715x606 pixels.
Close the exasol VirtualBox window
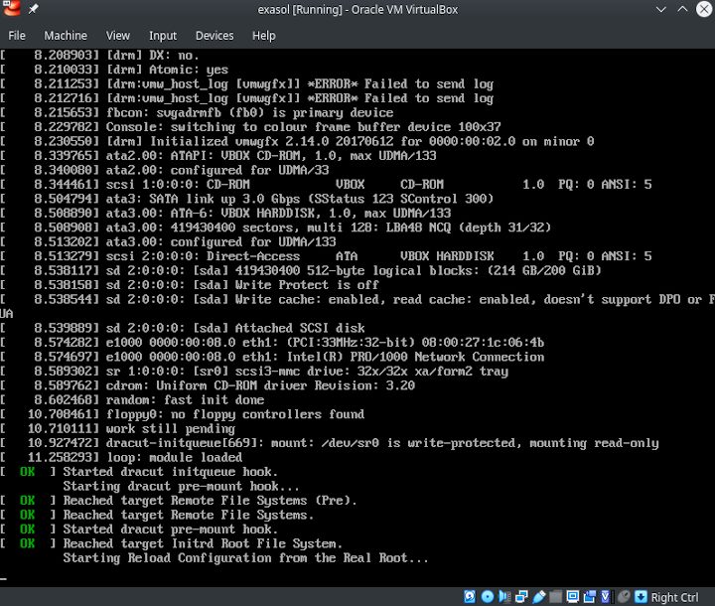pos(704,9)
